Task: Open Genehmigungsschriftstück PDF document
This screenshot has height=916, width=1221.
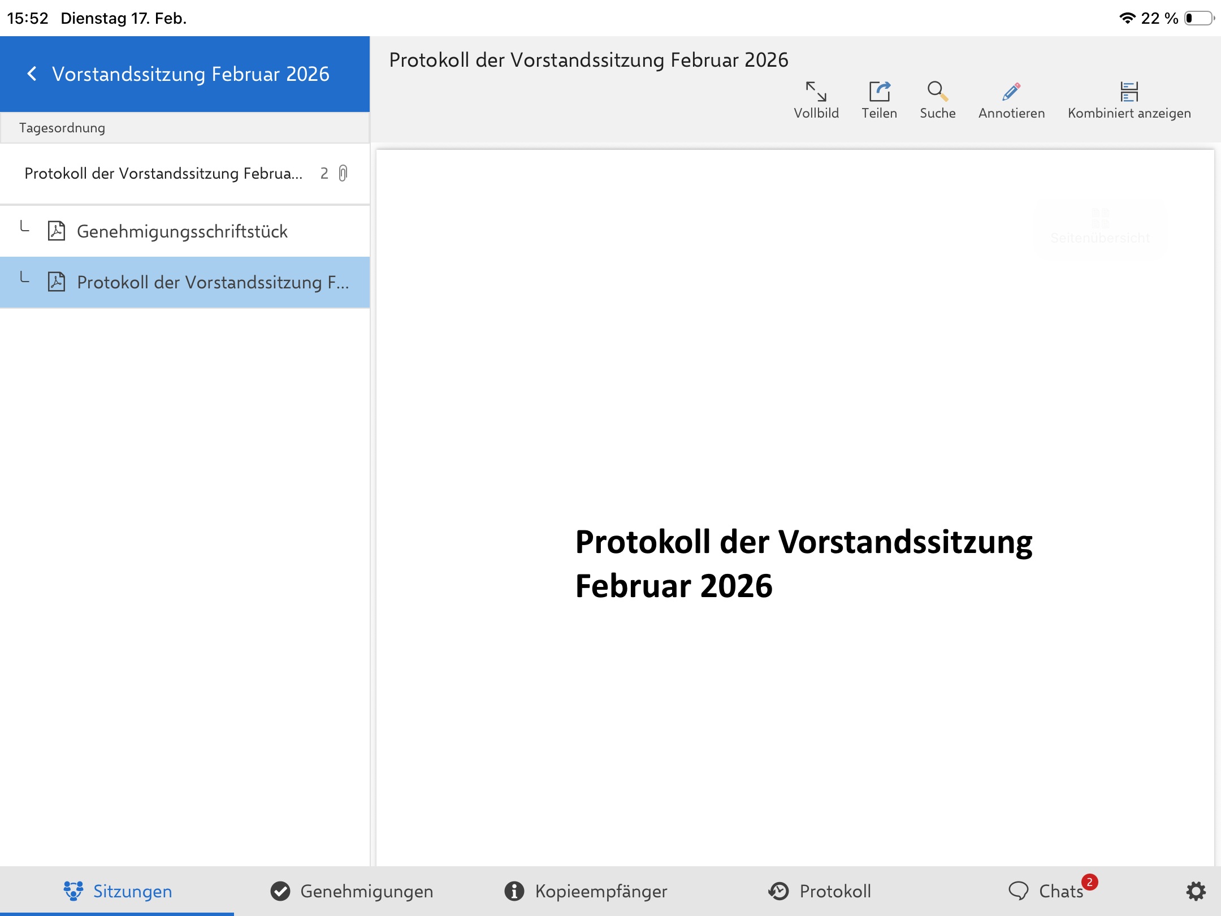Action: click(182, 231)
